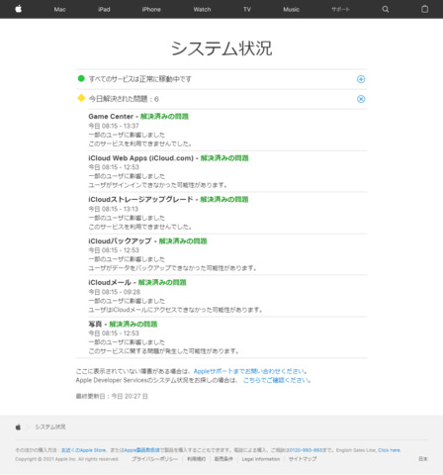The width and height of the screenshot is (443, 475).
Task: Open the 販売条件 footer link
Action: pyautogui.click(x=223, y=459)
